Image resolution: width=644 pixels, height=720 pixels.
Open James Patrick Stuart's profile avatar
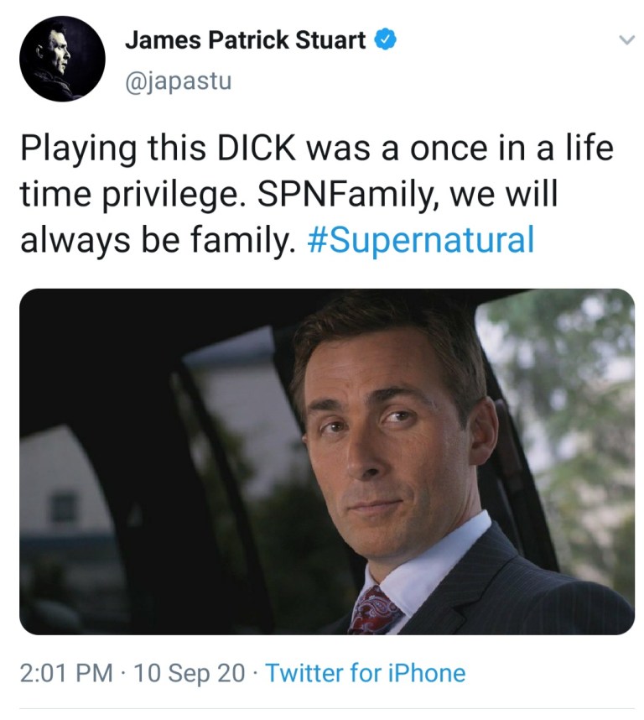tap(62, 58)
